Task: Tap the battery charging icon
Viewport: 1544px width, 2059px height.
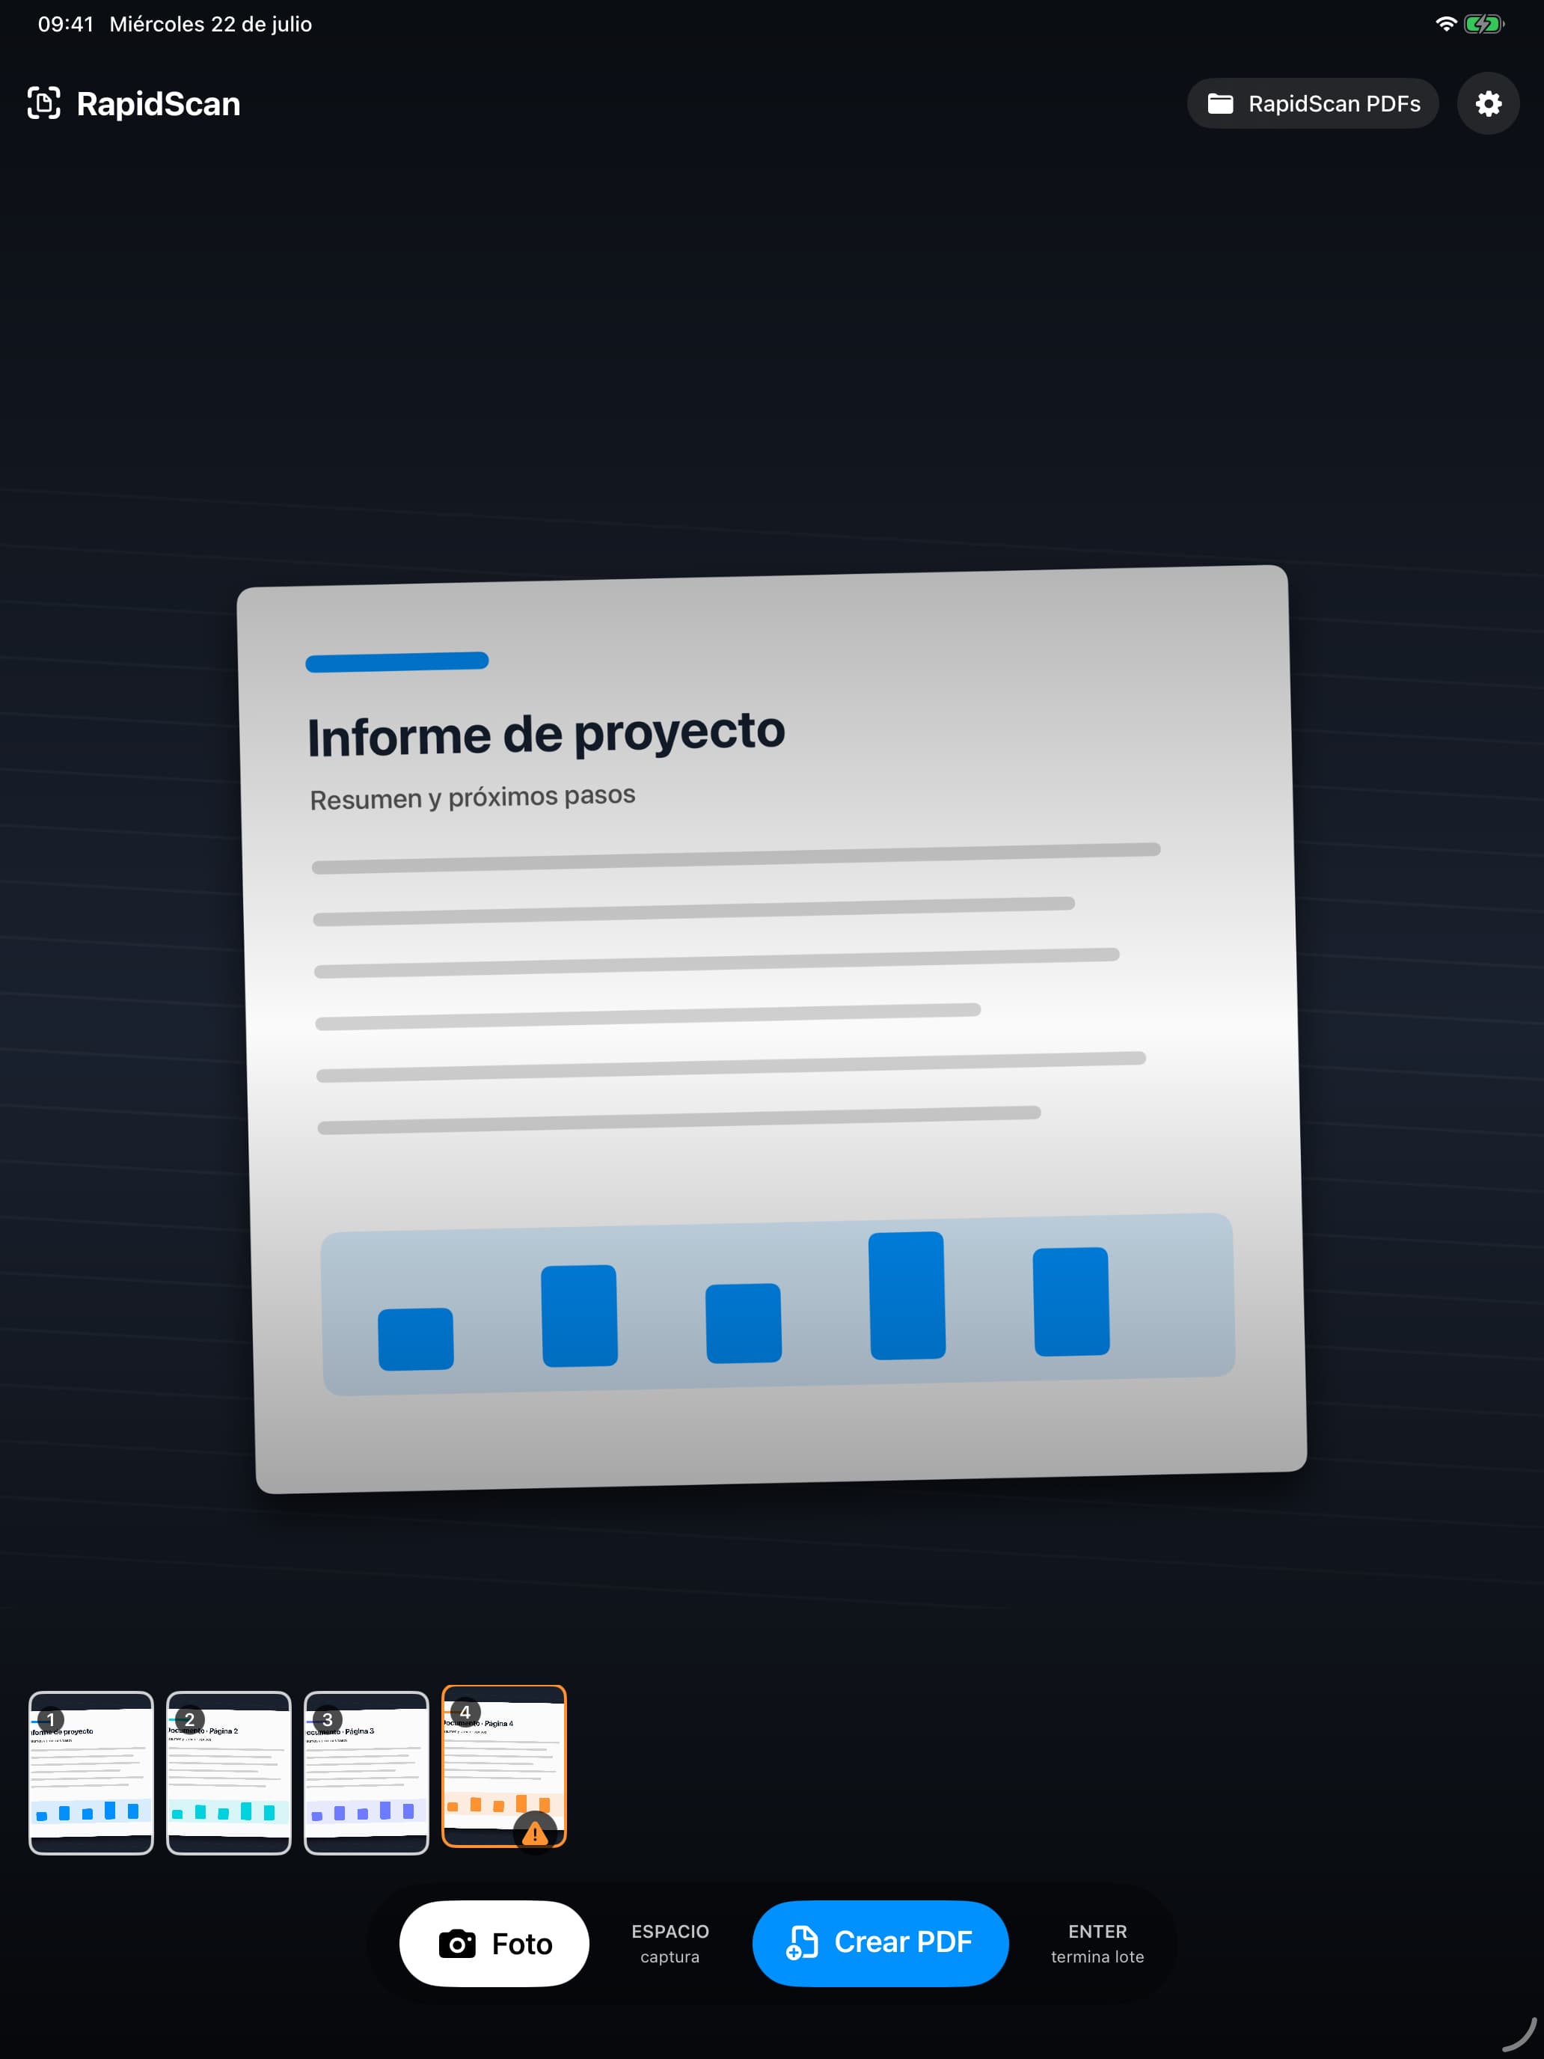Action: (x=1483, y=24)
